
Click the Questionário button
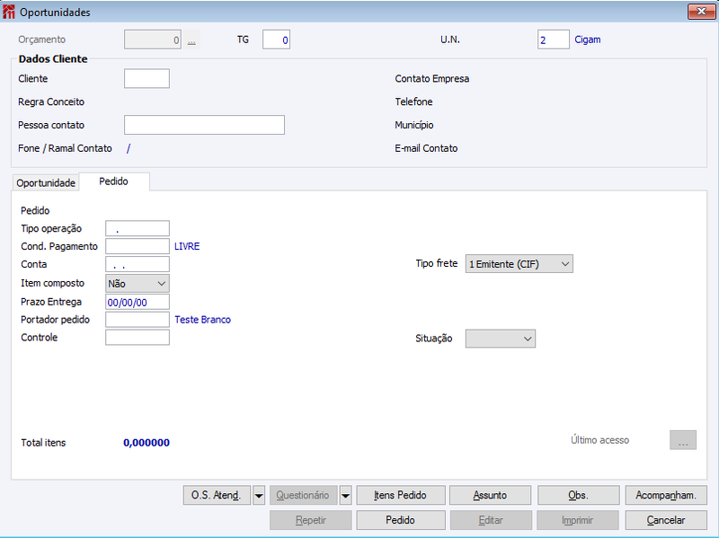click(x=304, y=496)
